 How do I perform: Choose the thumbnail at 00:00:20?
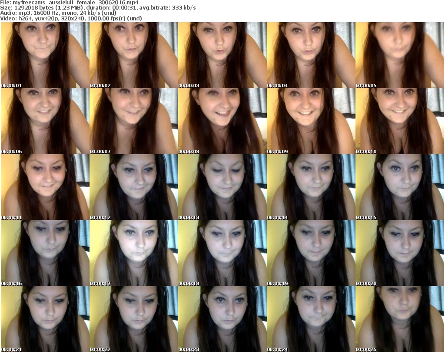399,253
